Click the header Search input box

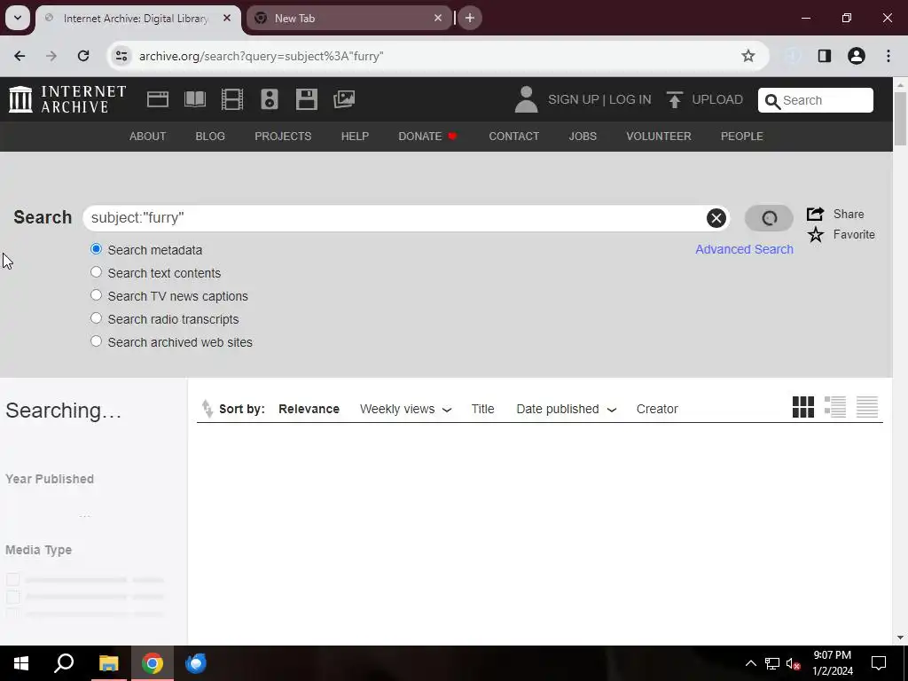click(x=816, y=100)
